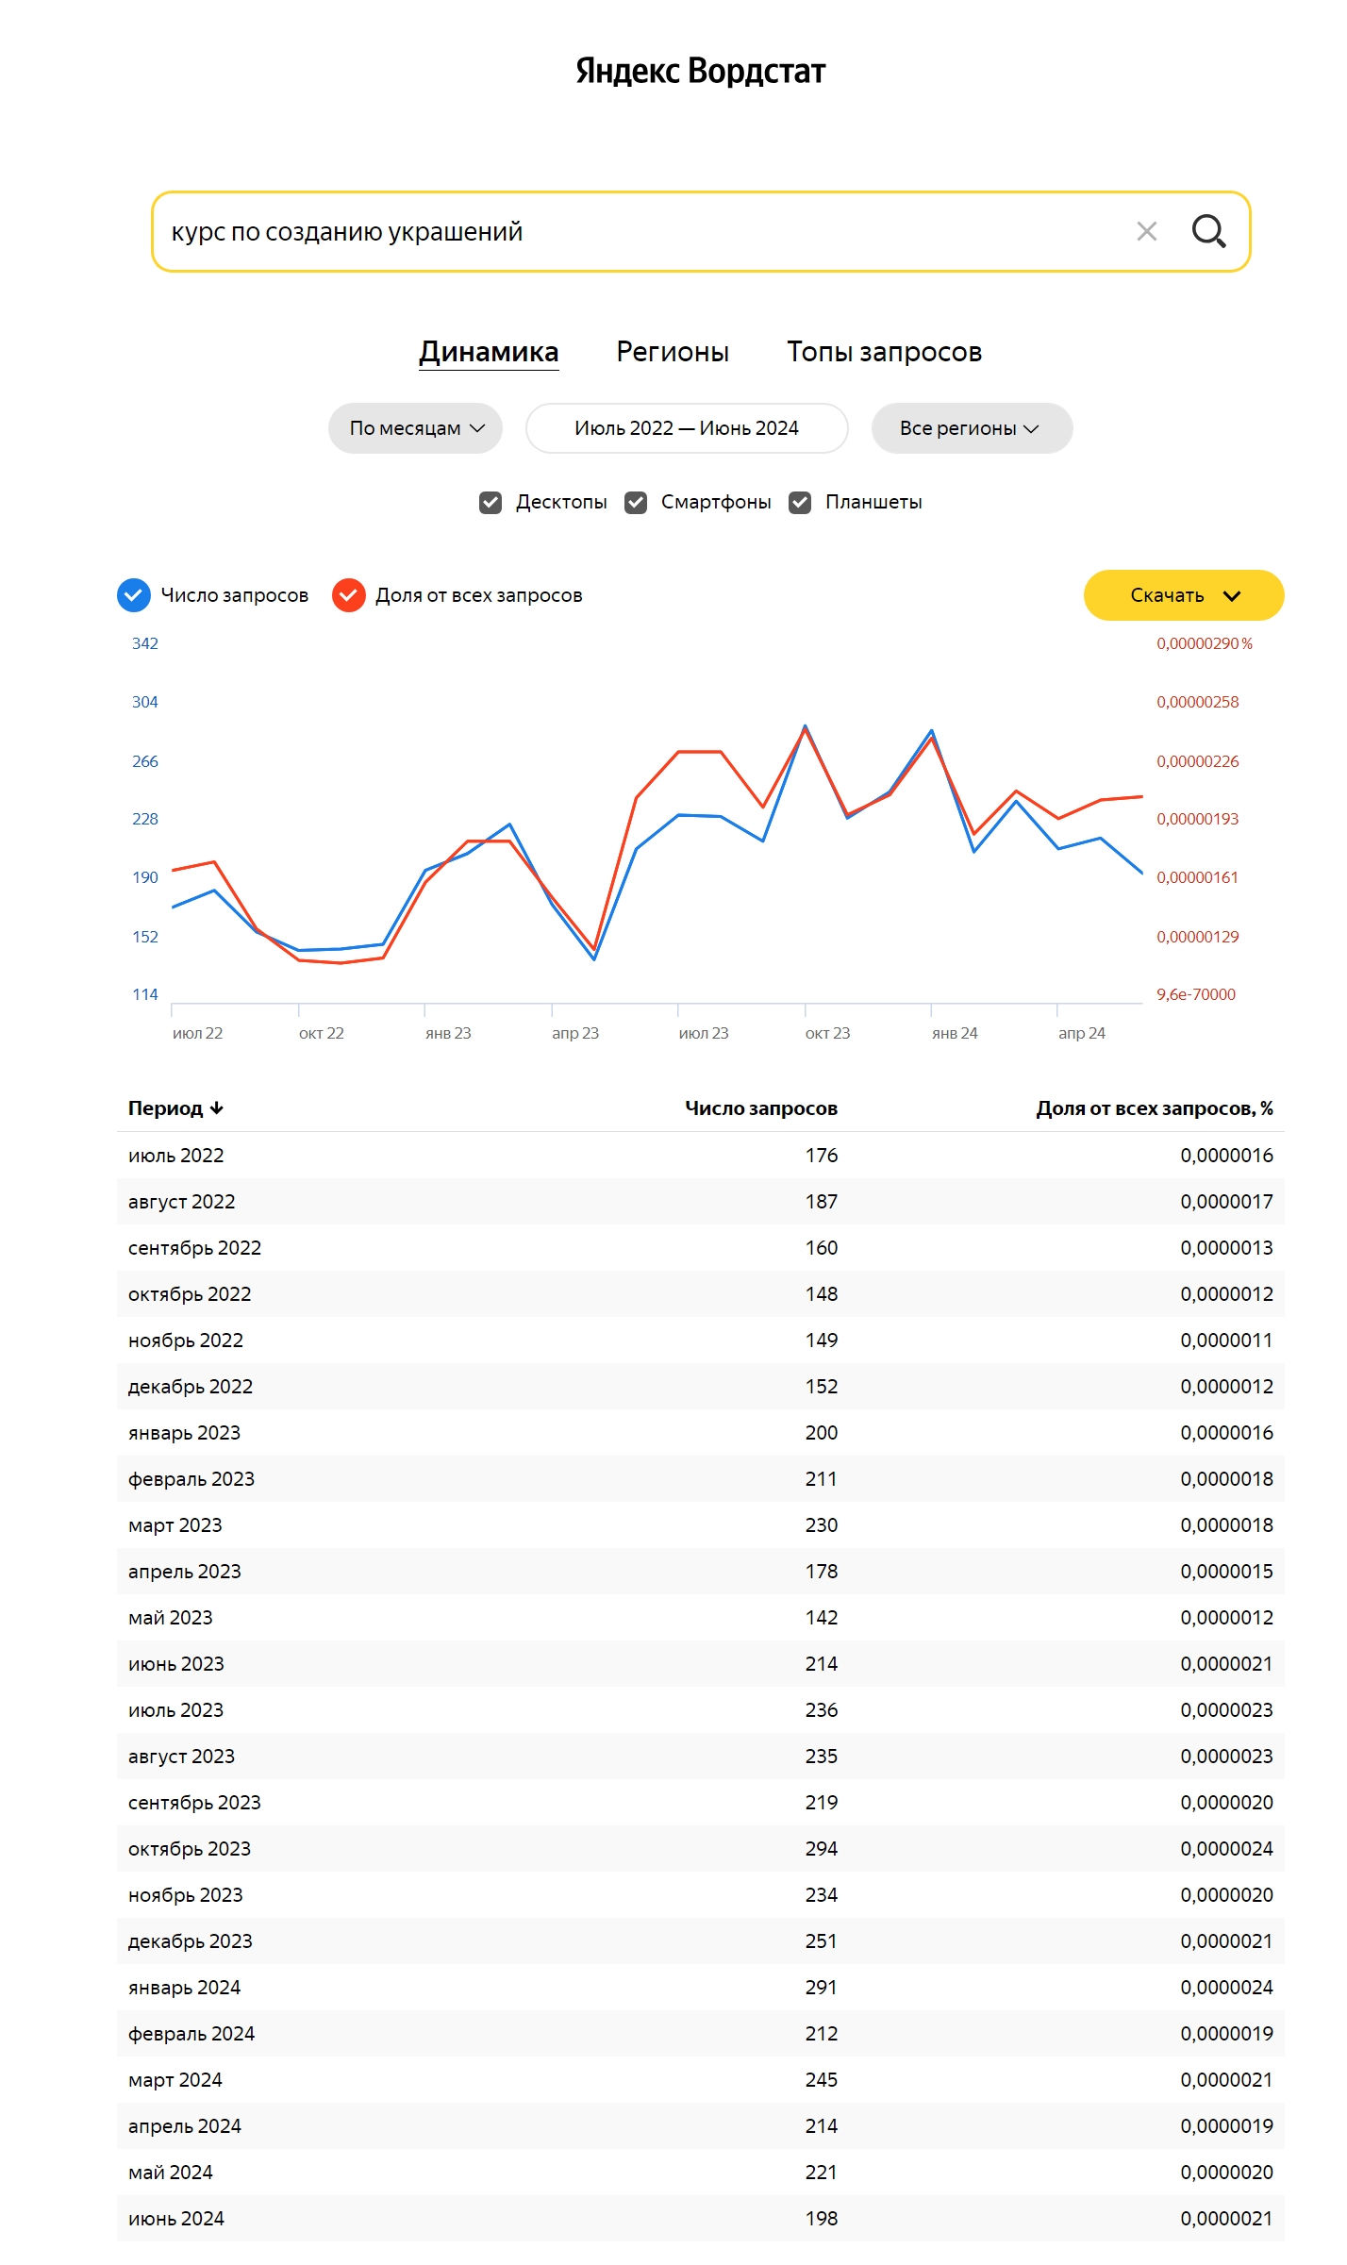This screenshot has height=2265, width=1347.
Task: Click the magnifying glass search icon
Action: click(1208, 231)
